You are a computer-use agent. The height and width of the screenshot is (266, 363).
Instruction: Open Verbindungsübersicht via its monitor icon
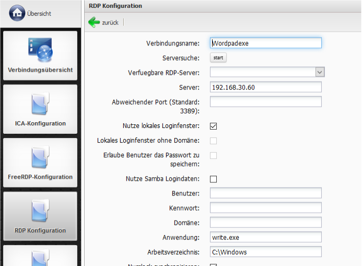click(x=40, y=50)
